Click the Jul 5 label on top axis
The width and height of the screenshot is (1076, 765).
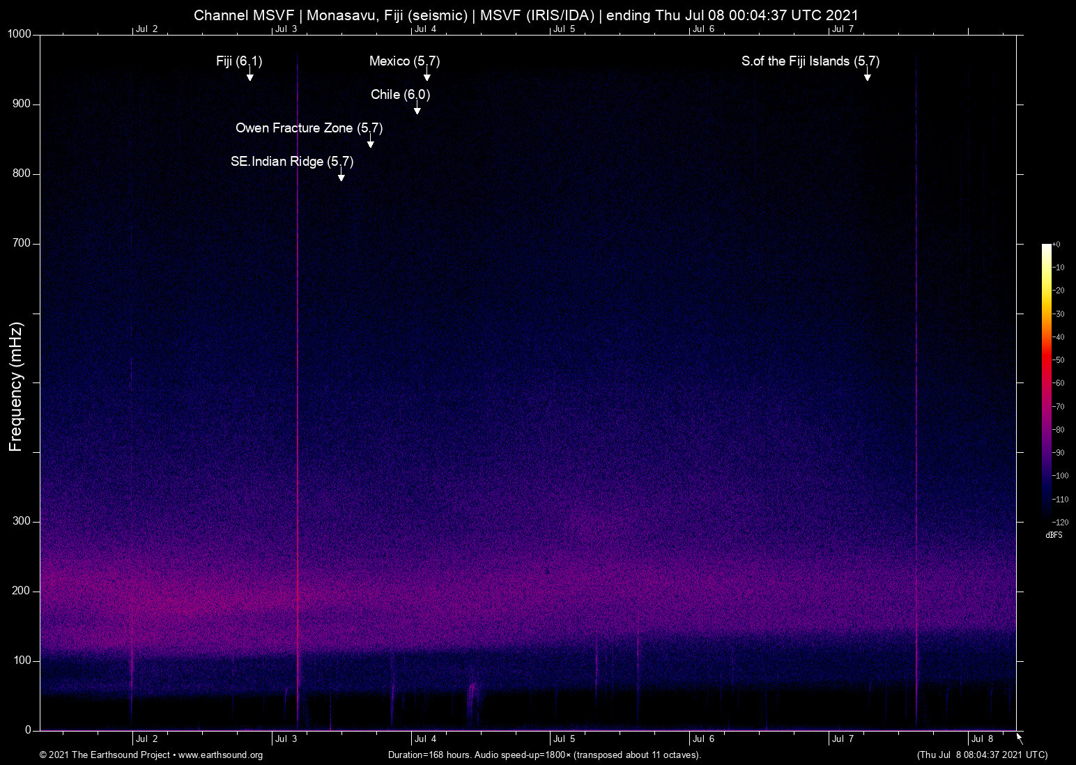564,29
